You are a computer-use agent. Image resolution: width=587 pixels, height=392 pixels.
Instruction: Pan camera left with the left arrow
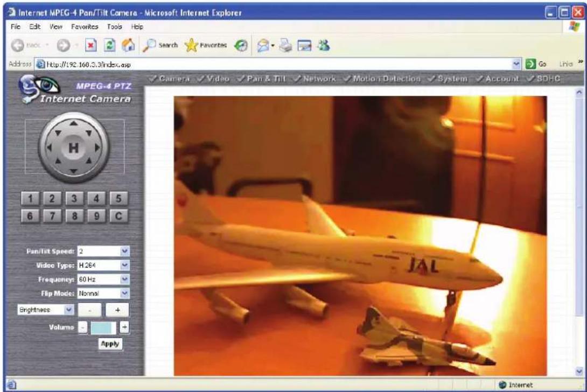(49, 148)
